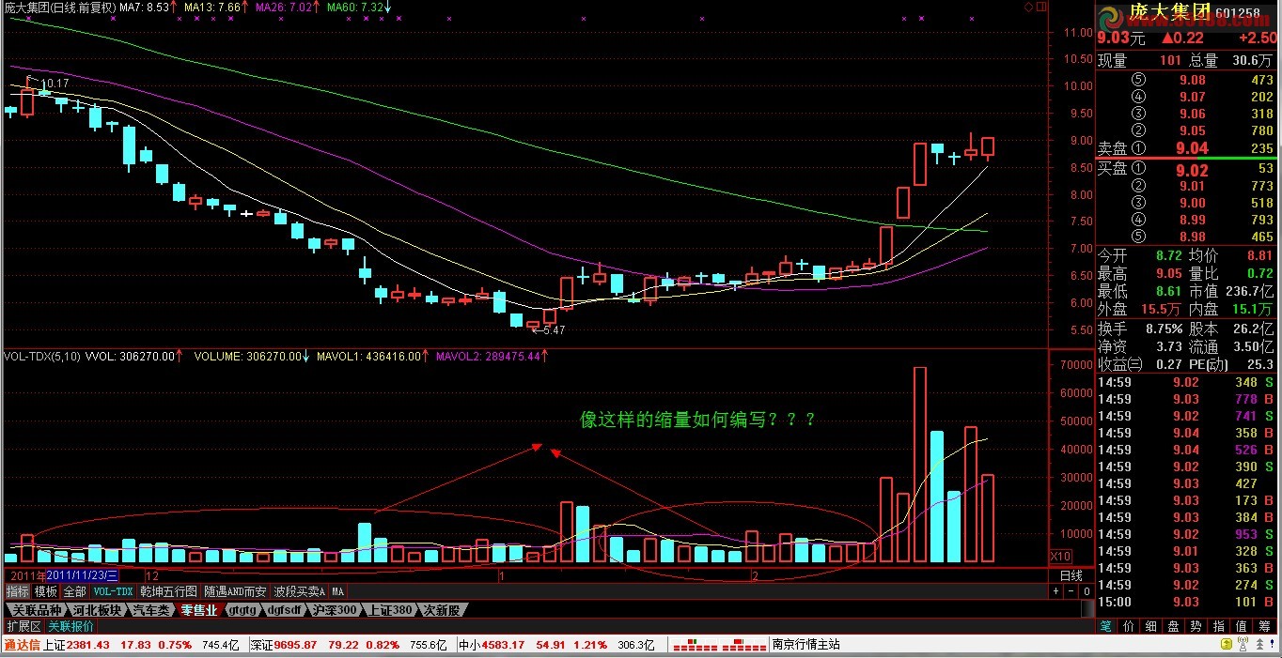Click the 南京行情主站 server label
1282x658 pixels.
[x=805, y=645]
